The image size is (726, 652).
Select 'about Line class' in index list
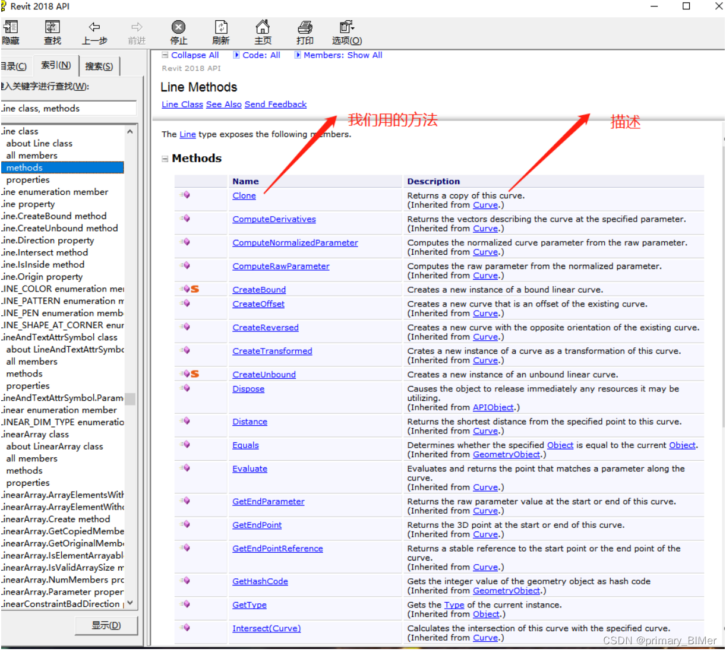click(x=39, y=144)
